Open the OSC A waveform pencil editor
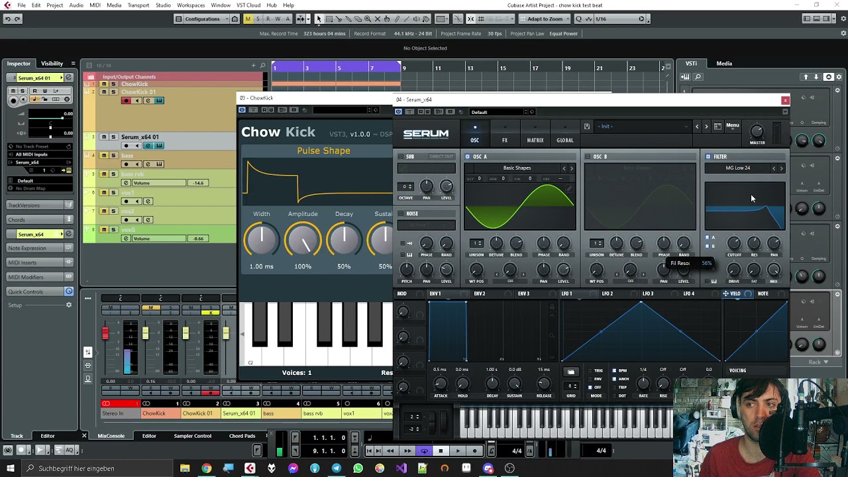The height and width of the screenshot is (477, 848). (568, 189)
